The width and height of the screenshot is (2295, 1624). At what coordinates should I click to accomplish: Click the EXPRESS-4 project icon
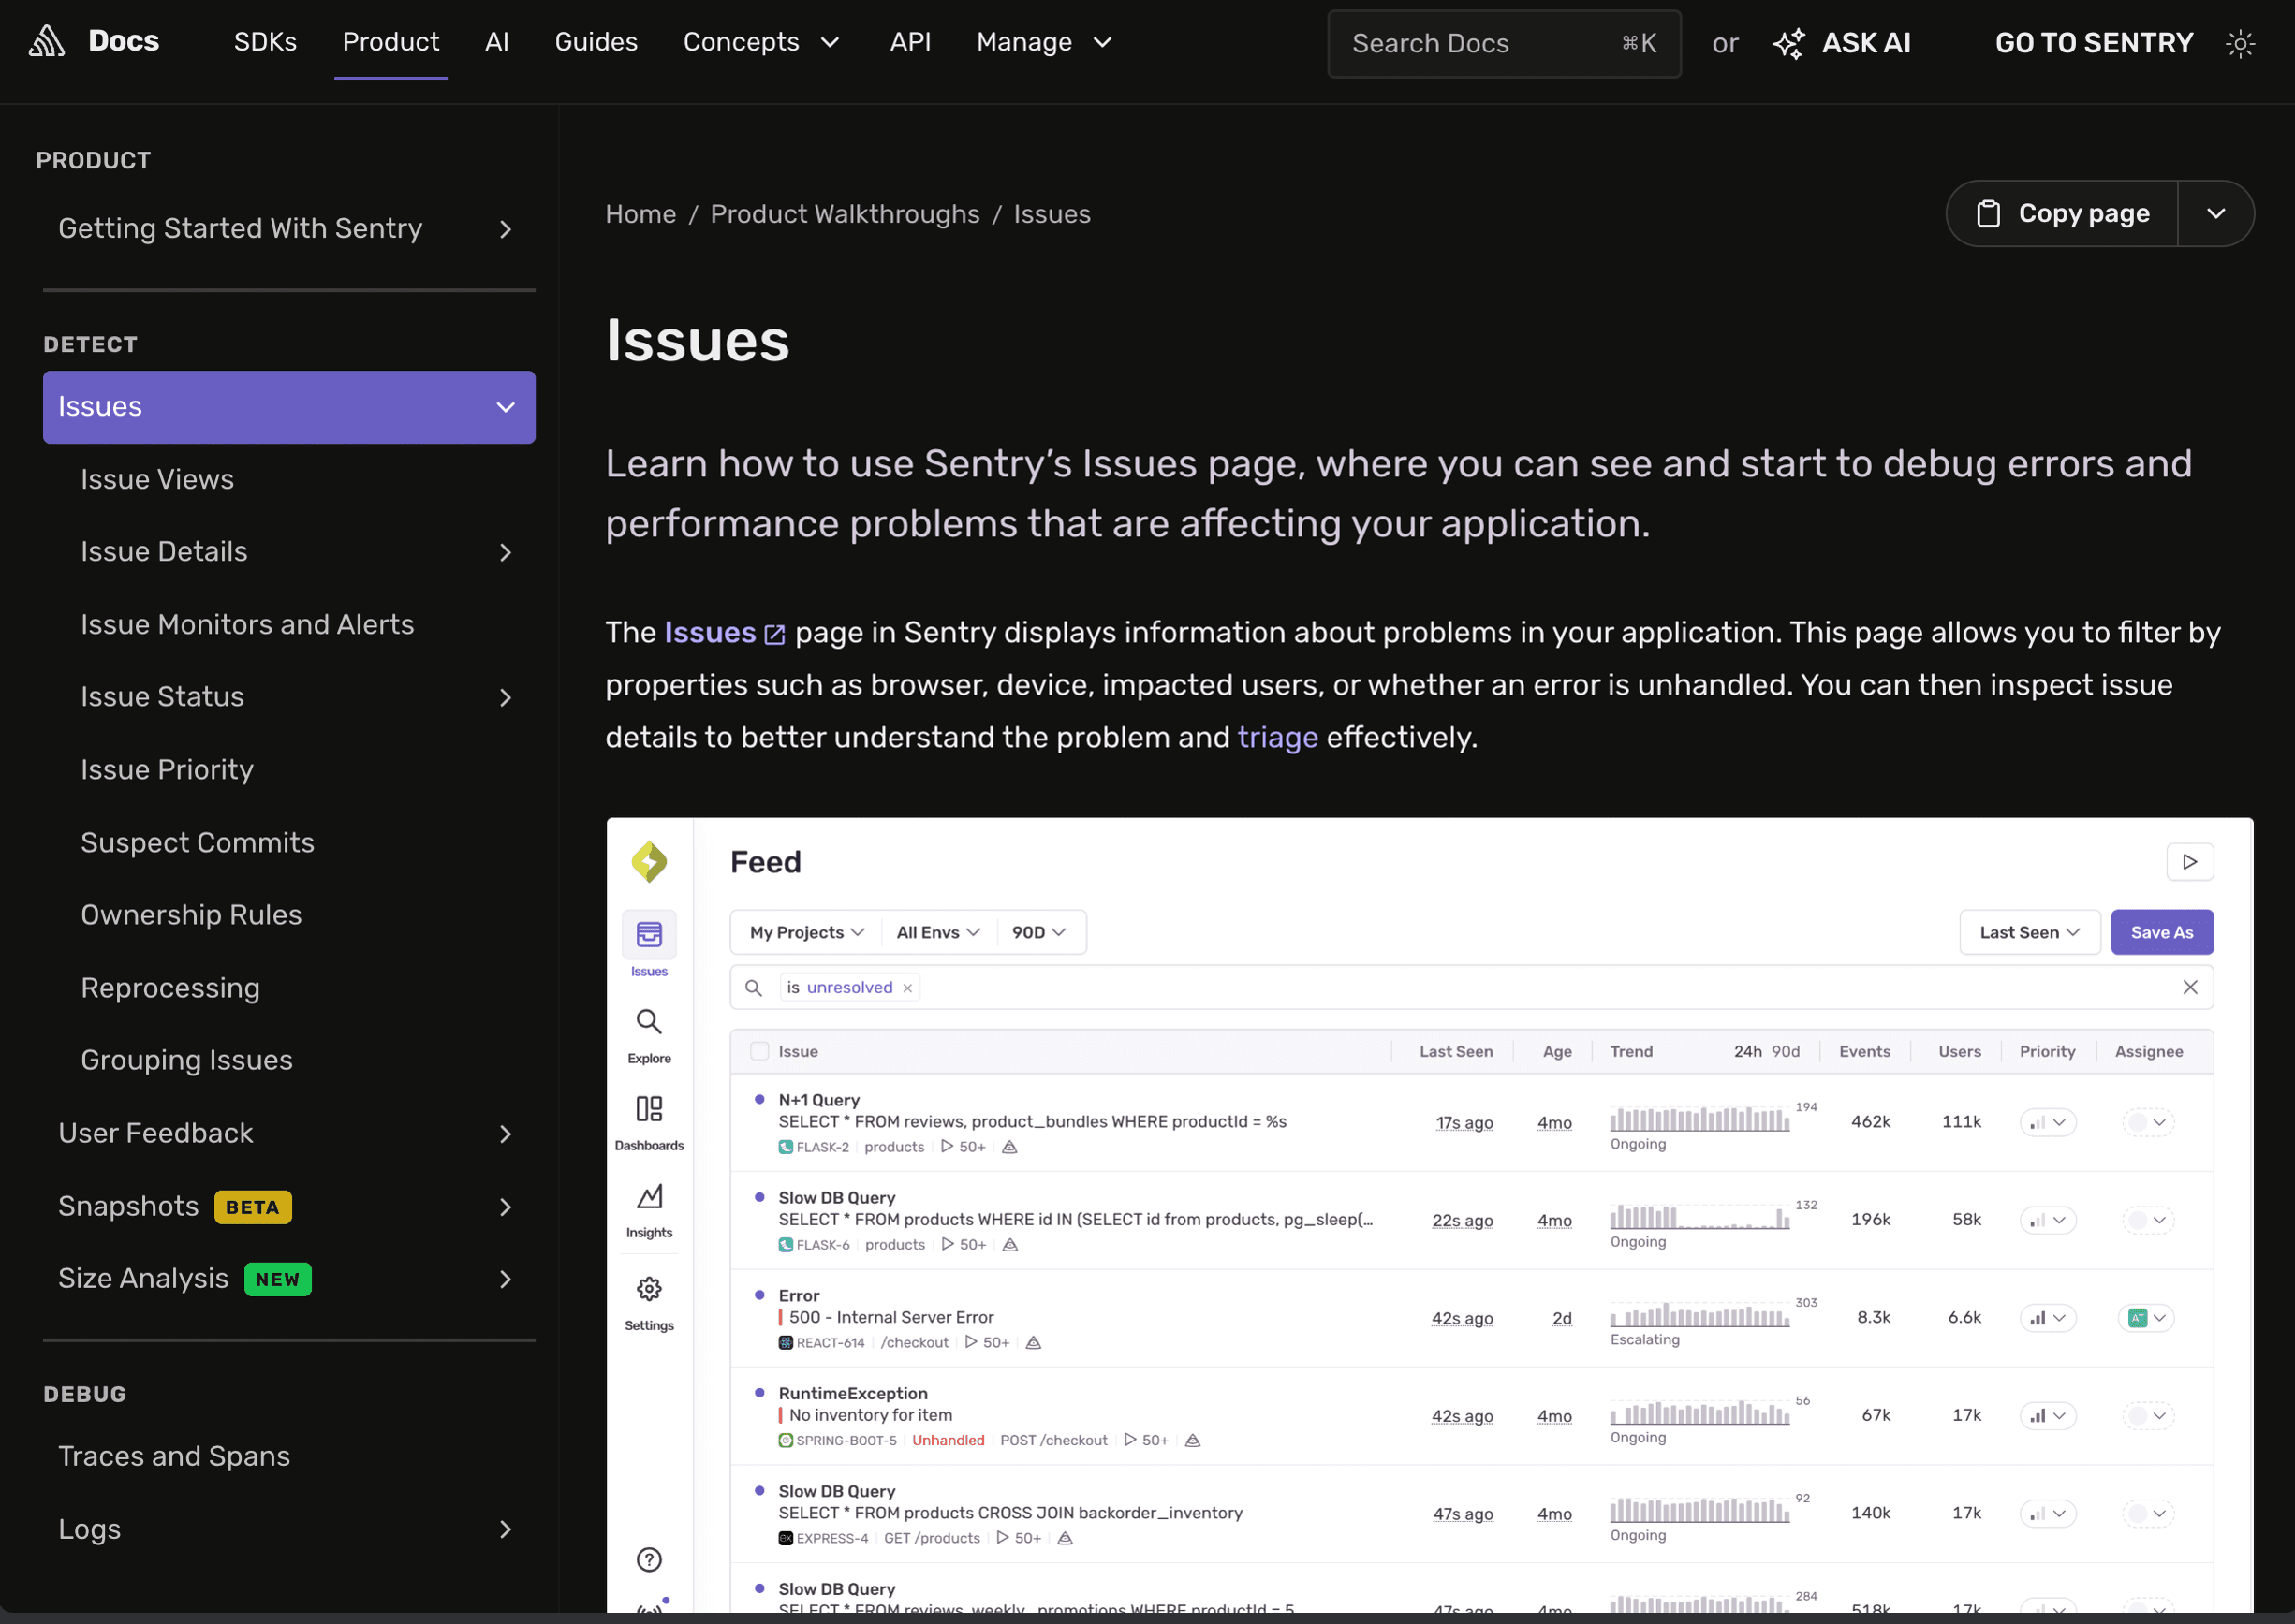[787, 1539]
